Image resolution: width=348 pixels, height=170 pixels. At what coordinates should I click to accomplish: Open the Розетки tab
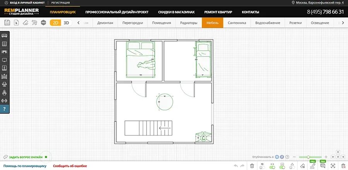tap(295, 23)
